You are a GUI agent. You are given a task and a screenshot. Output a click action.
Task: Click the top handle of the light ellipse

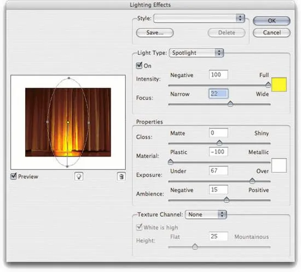click(x=69, y=78)
